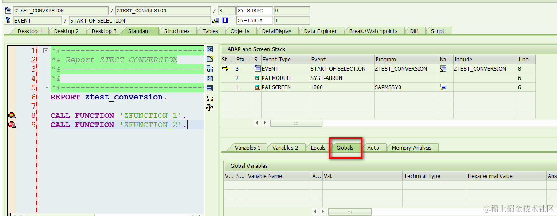Click SY-SUBRC value field
The image size is (557, 216).
point(292,11)
